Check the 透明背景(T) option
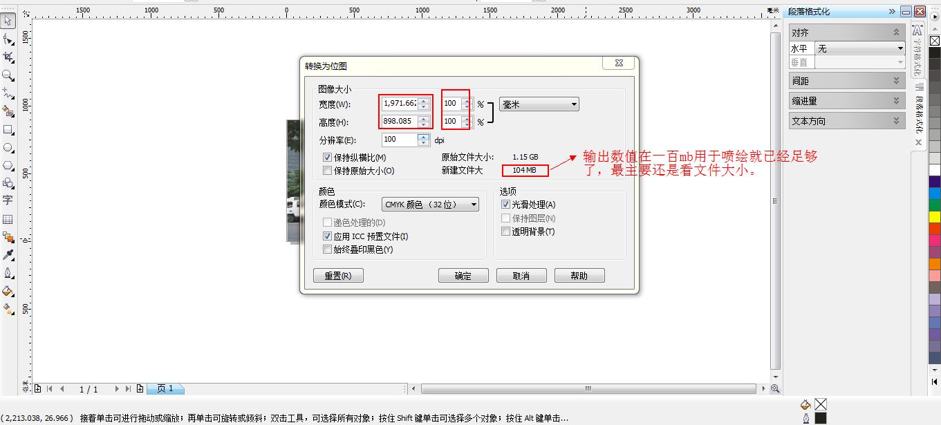The height and width of the screenshot is (425, 941). tap(505, 231)
